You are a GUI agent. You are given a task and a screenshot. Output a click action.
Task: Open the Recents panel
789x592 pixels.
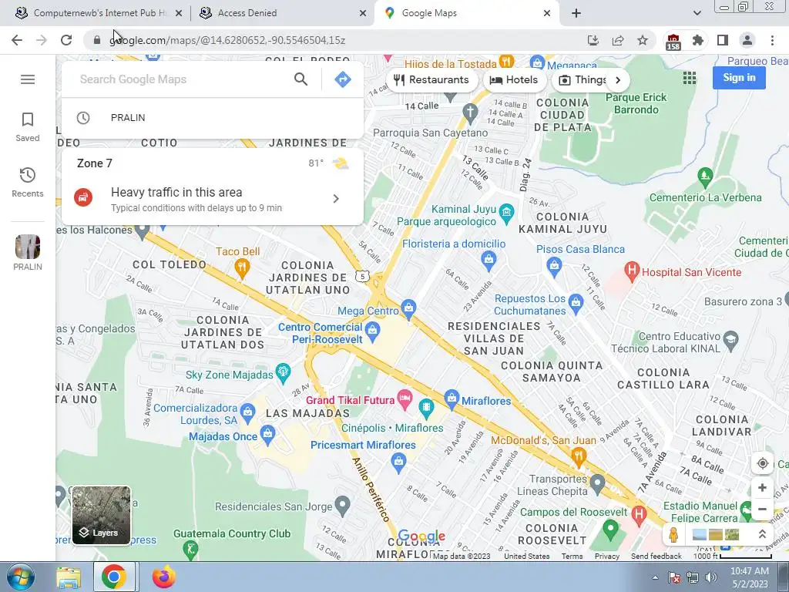(27, 182)
